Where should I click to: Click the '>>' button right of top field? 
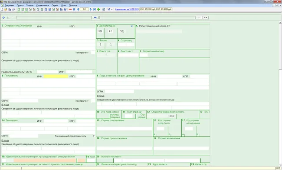[x=205, y=17]
